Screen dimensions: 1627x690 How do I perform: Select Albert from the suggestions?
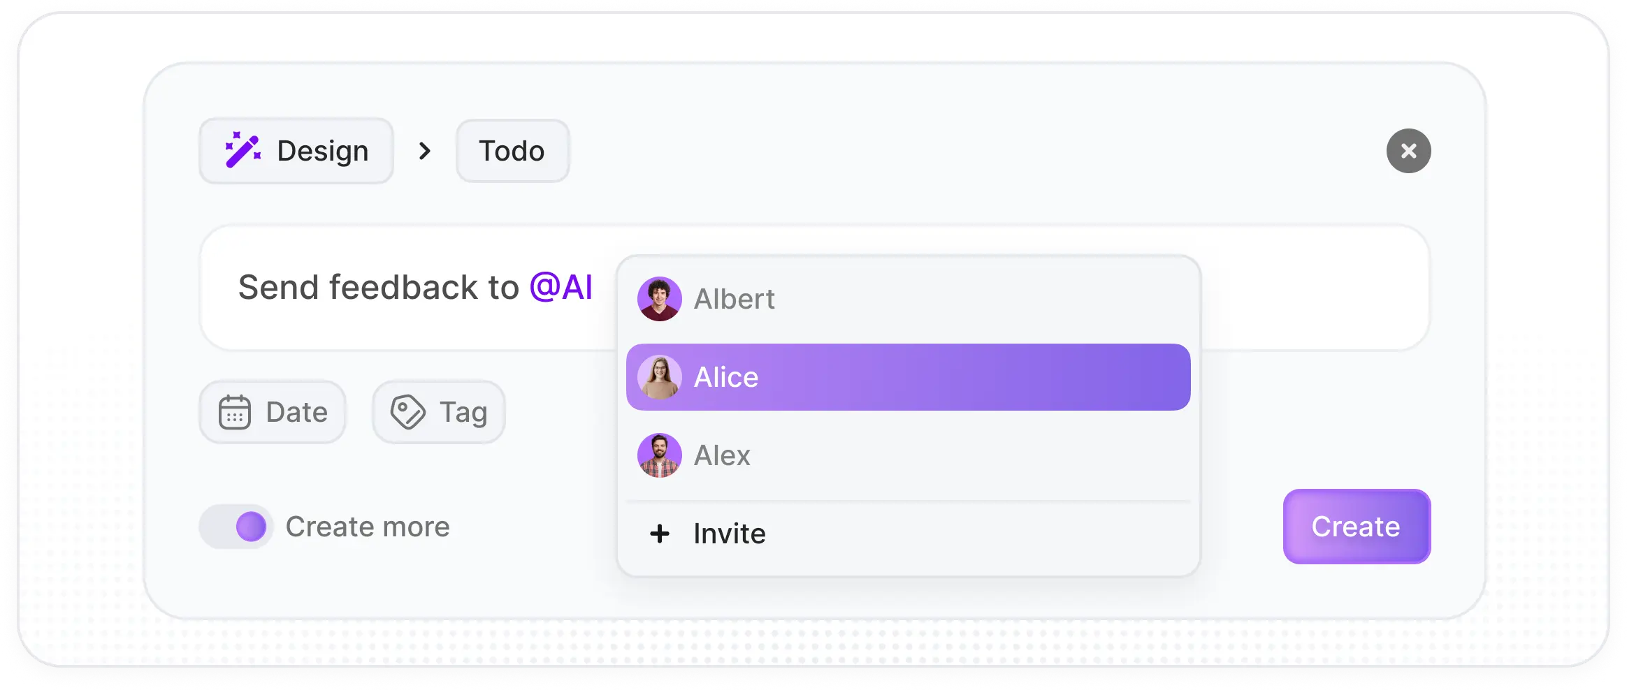click(735, 299)
